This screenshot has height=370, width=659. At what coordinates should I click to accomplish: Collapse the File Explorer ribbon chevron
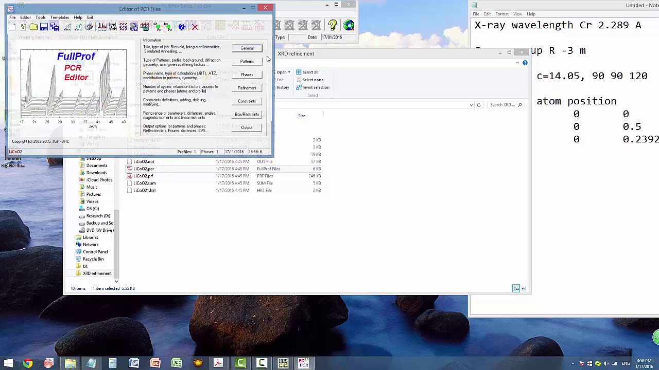(517, 63)
